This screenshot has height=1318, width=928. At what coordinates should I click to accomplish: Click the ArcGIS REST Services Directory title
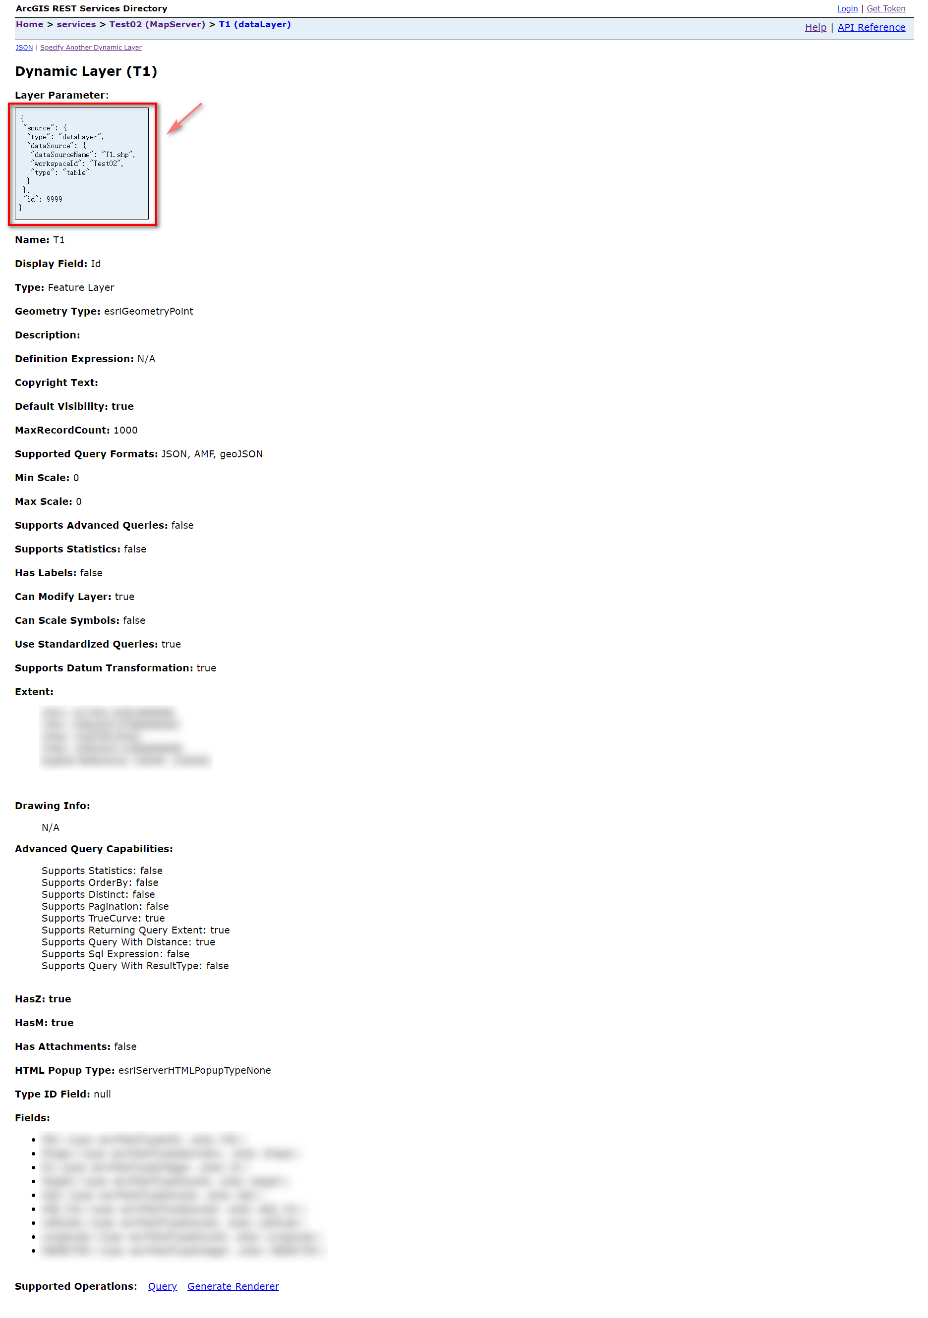(x=91, y=8)
